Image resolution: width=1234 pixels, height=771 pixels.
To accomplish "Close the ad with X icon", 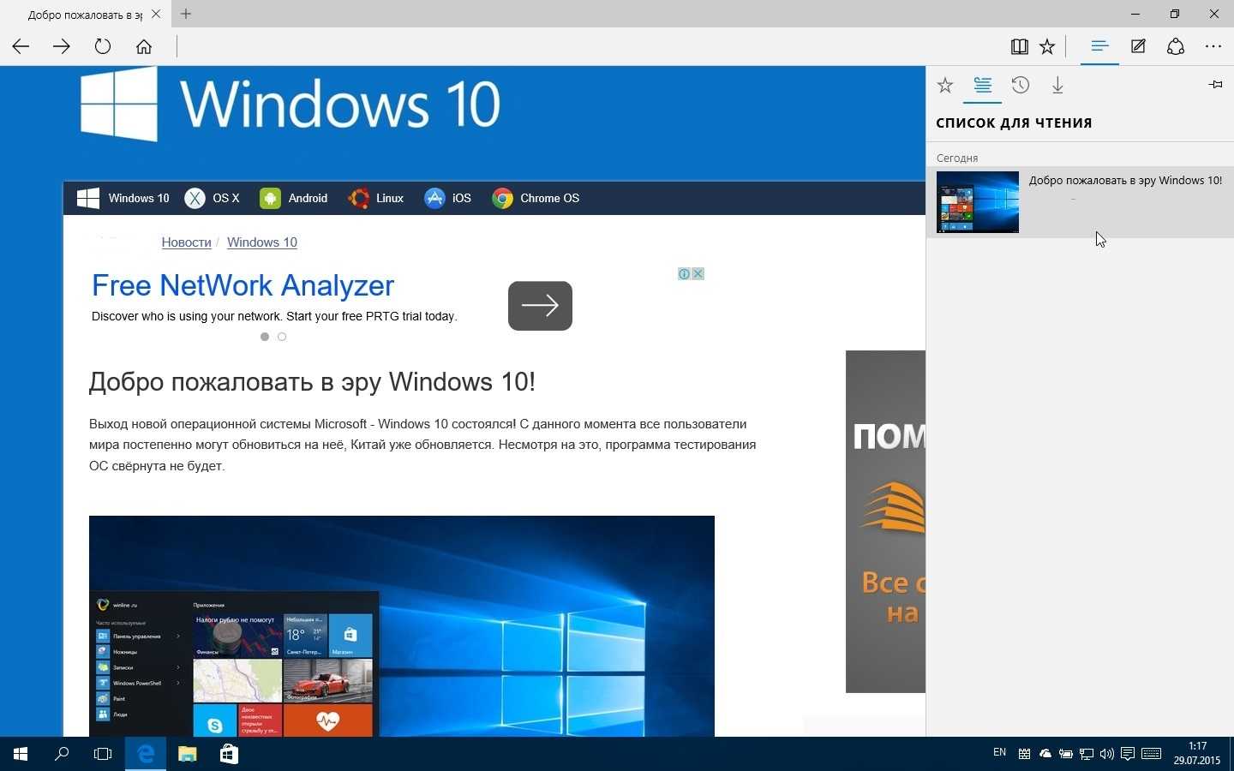I will [x=698, y=274].
